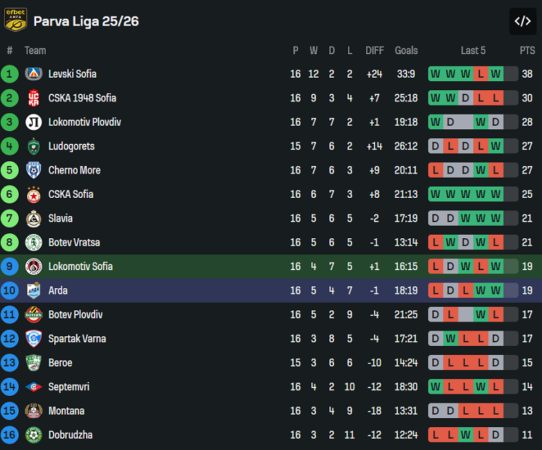
Task: Click the Levski Sofia club crest
Action: point(33,74)
